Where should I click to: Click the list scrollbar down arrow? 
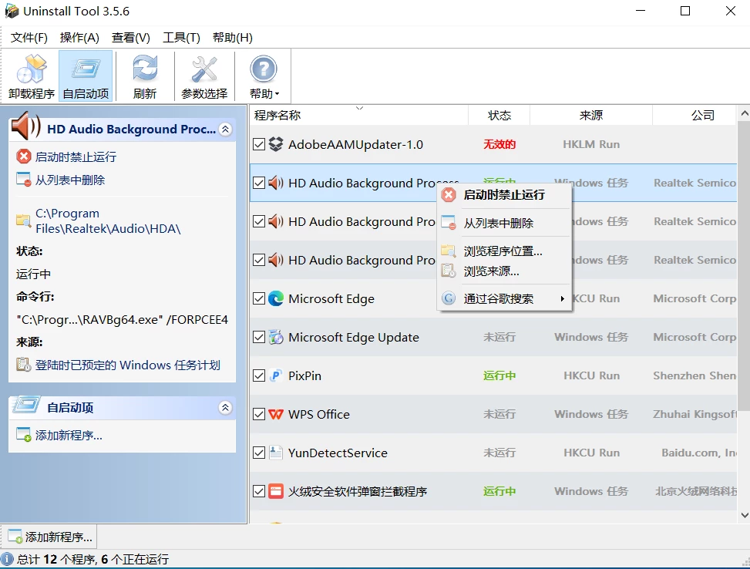744,515
